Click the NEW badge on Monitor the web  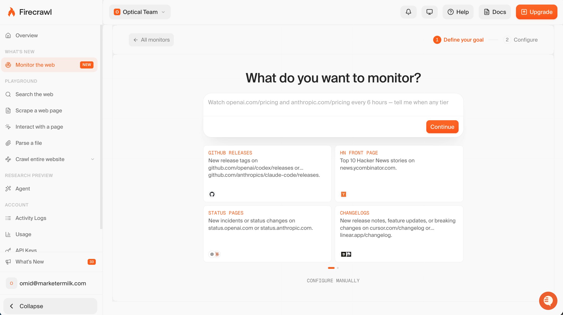click(87, 65)
